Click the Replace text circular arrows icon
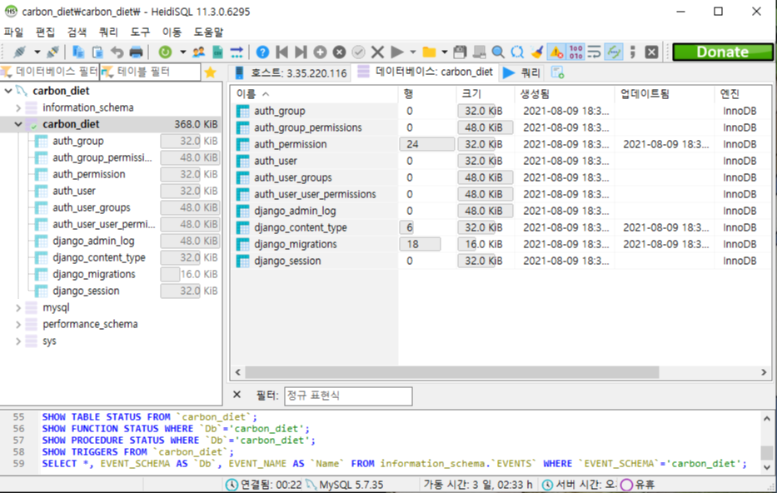The image size is (777, 493). pyautogui.click(x=517, y=52)
